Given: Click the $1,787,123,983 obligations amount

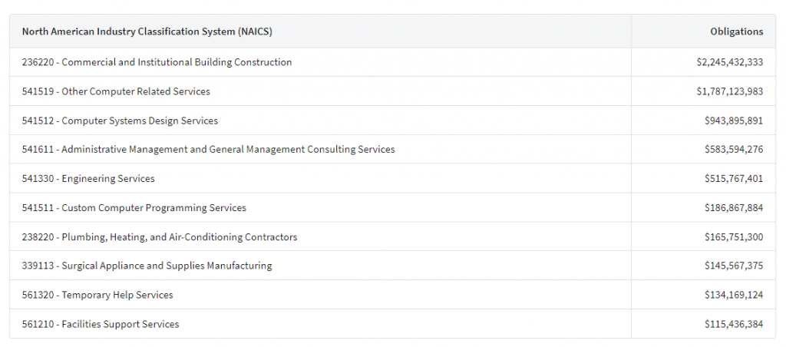Looking at the screenshot, I should (725, 91).
